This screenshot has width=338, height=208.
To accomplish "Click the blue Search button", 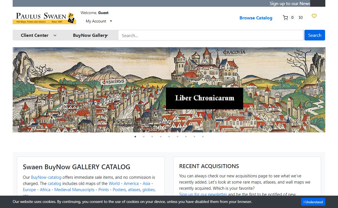I will 315,35.
